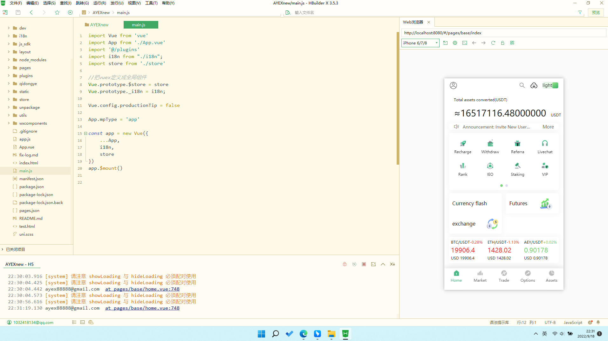Switch to the Market tab in preview

[480, 276]
